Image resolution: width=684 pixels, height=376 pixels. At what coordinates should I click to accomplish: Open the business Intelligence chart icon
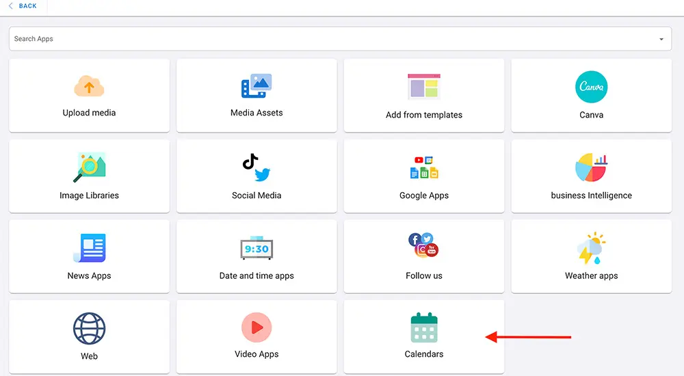591,167
